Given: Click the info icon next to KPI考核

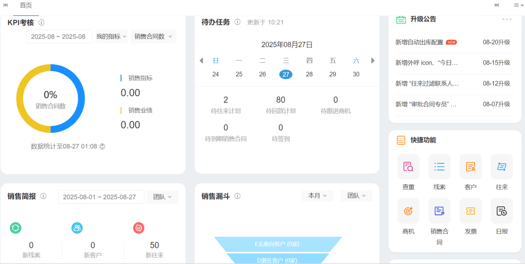Looking at the screenshot, I should click(x=41, y=22).
